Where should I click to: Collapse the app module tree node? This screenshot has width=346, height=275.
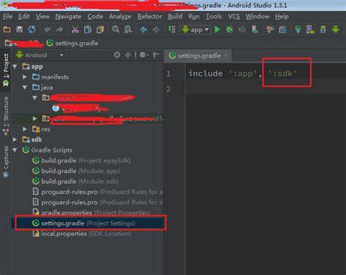[15, 66]
